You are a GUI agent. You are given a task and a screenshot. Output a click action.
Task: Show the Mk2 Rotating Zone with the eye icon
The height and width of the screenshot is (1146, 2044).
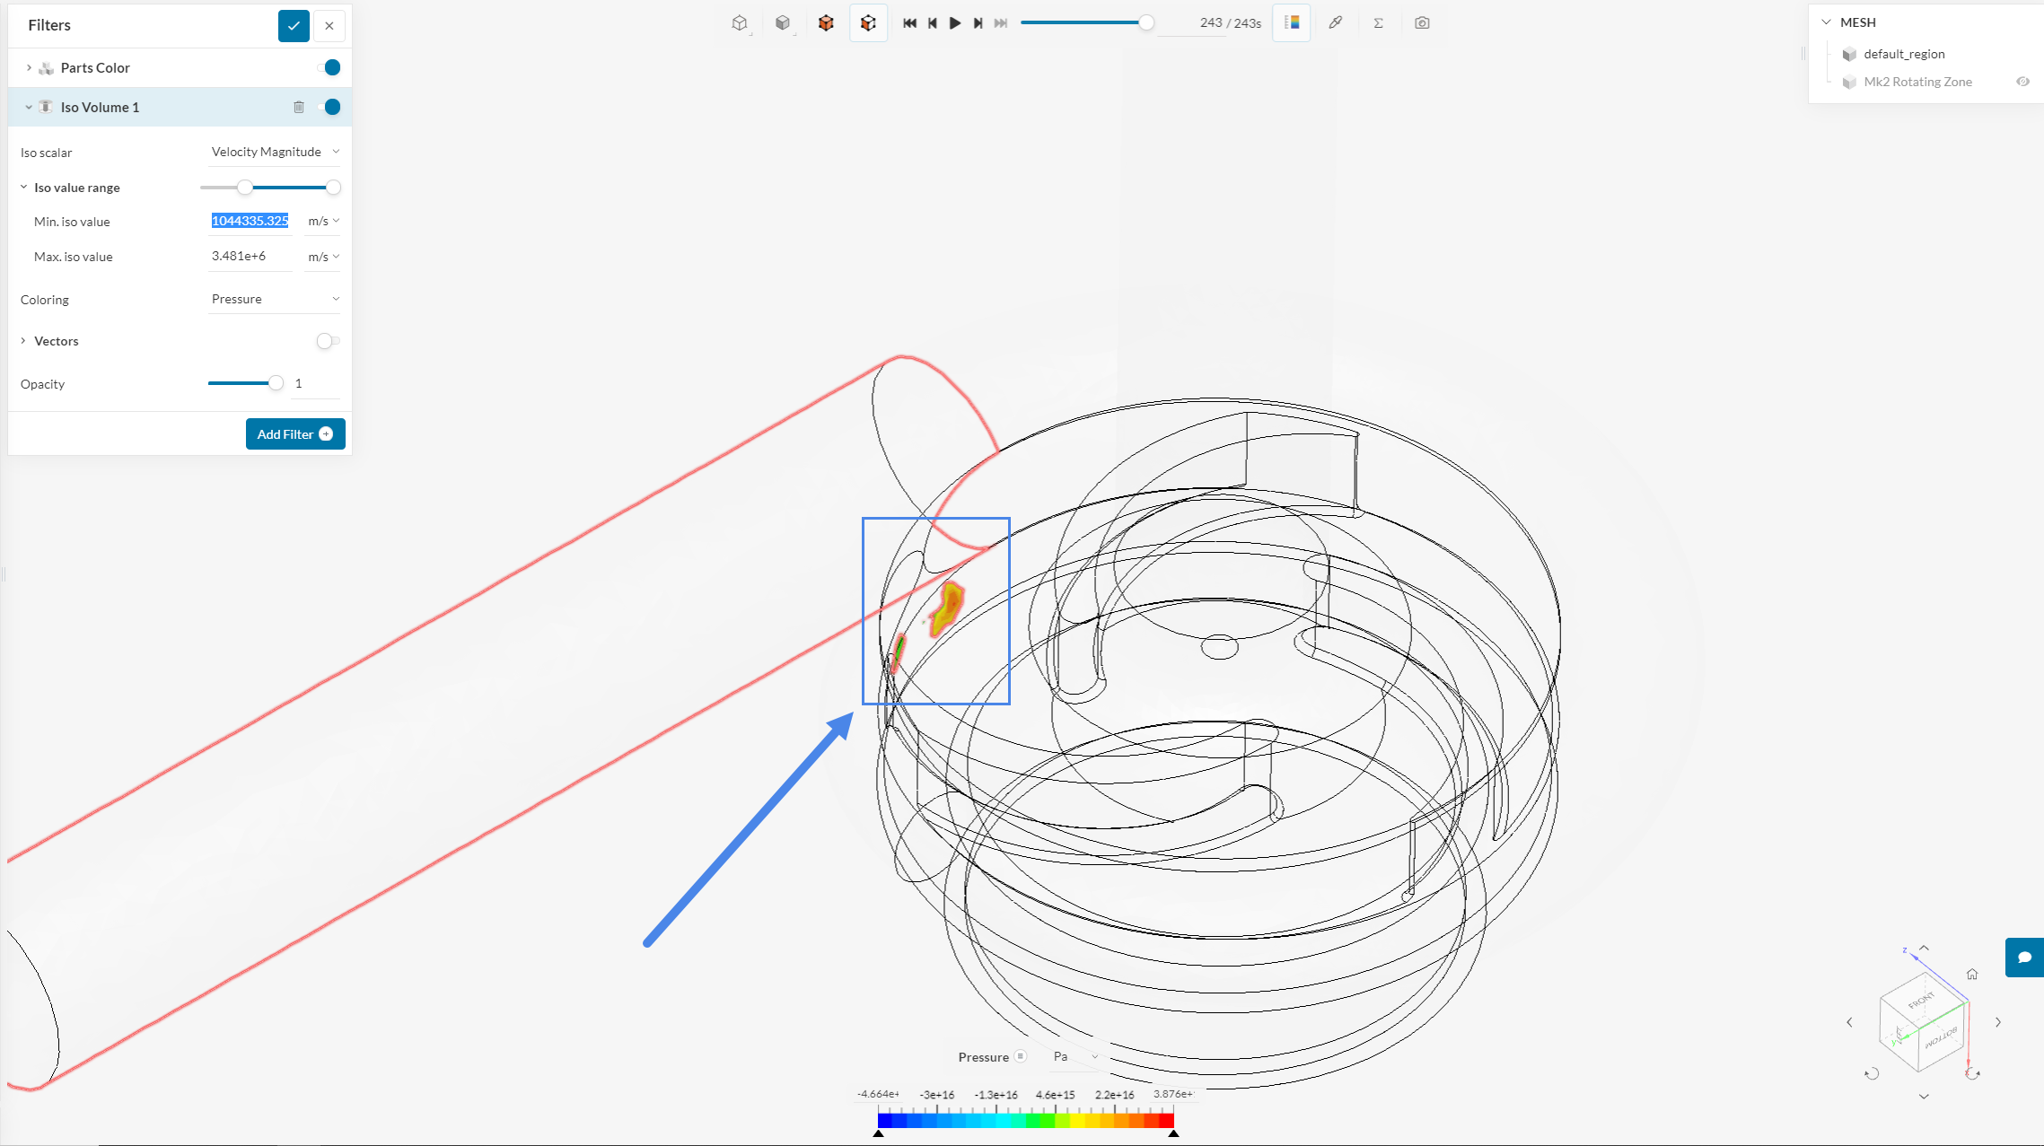click(2022, 82)
